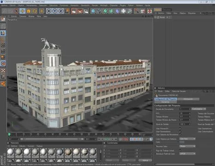
Task: Switch to the Estructura tab in Object Manager
Action: point(167,10)
